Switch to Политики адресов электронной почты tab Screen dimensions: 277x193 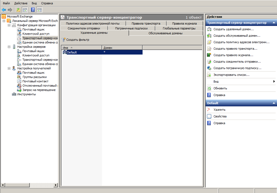[93, 23]
